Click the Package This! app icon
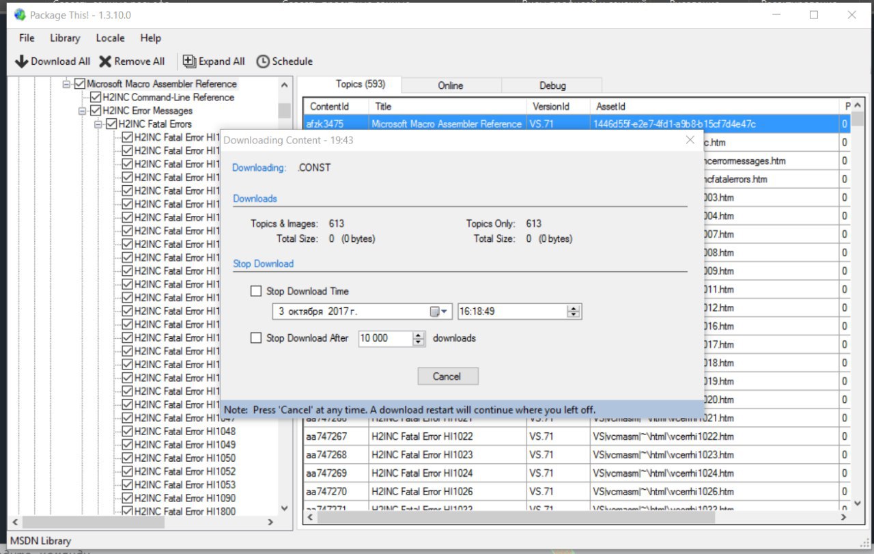 (20, 14)
